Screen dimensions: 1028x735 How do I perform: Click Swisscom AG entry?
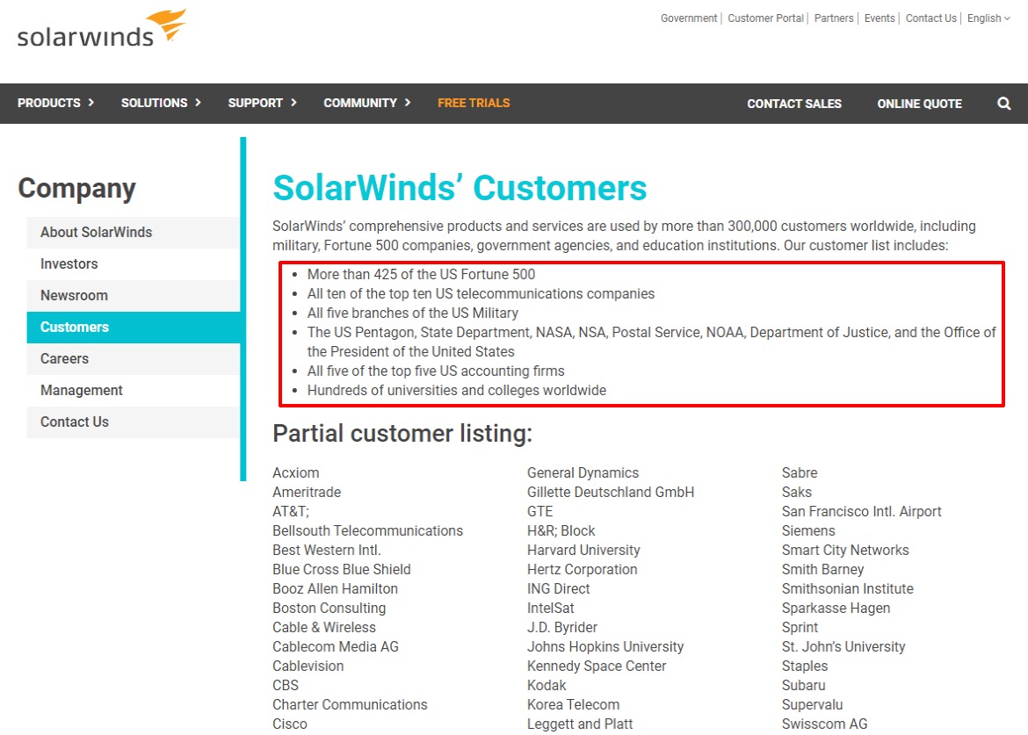(824, 724)
